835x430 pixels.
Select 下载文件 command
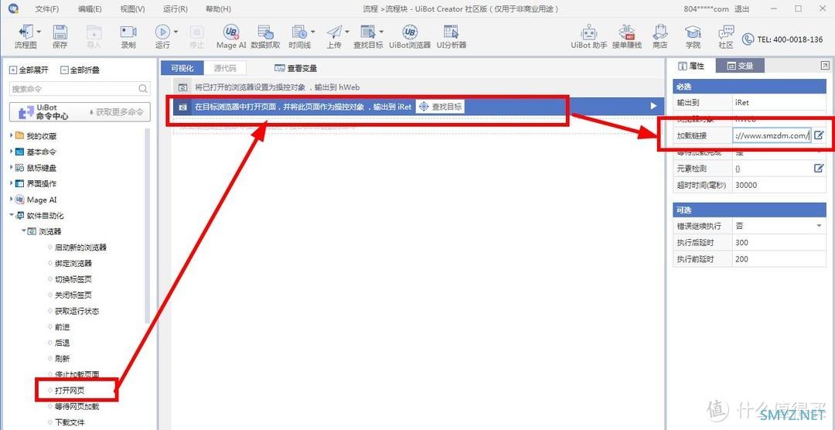click(x=70, y=422)
